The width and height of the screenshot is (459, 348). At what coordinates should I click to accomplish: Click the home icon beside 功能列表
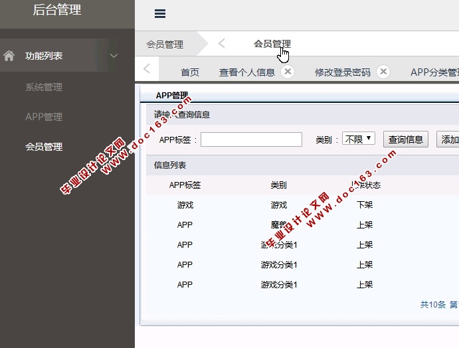pyautogui.click(x=9, y=56)
